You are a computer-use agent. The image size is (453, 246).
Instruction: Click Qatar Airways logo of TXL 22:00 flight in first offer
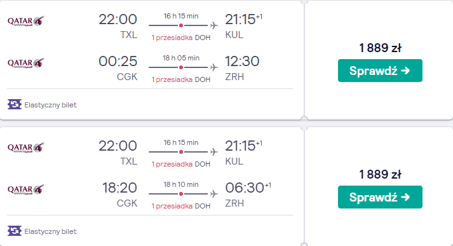pos(26,22)
